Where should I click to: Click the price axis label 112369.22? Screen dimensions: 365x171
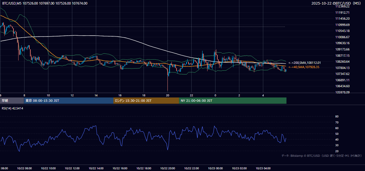(342, 6)
